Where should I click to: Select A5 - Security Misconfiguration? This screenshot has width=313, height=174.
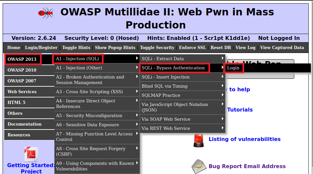click(97, 115)
